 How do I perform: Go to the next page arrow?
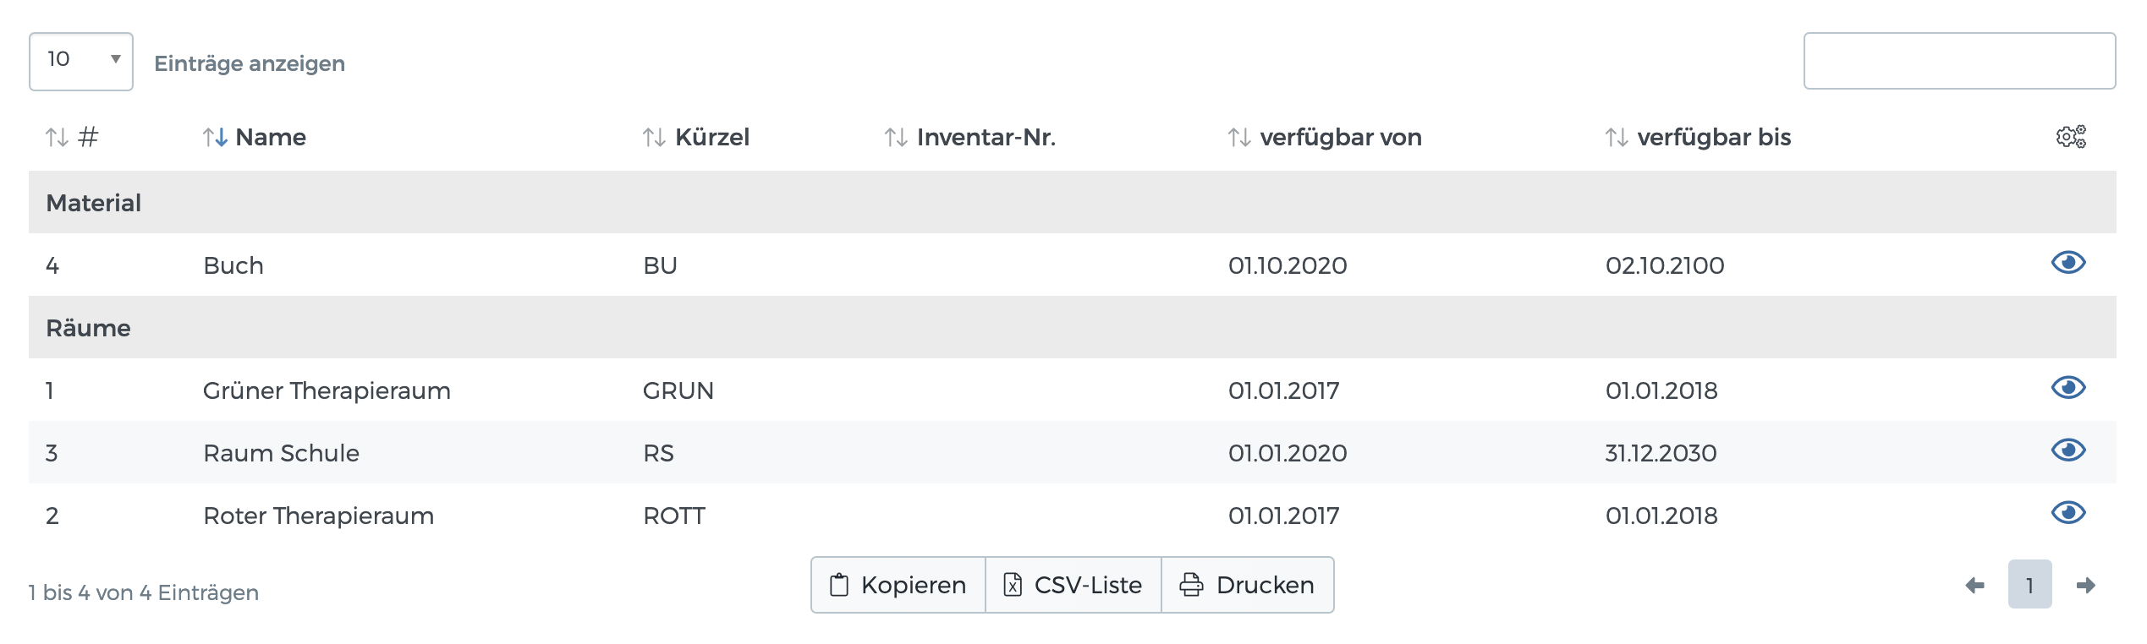pyautogui.click(x=2085, y=585)
